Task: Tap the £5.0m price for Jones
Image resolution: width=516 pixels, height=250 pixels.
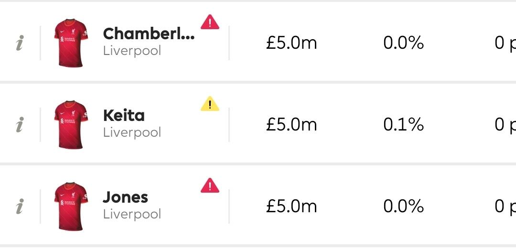Action: coord(291,207)
